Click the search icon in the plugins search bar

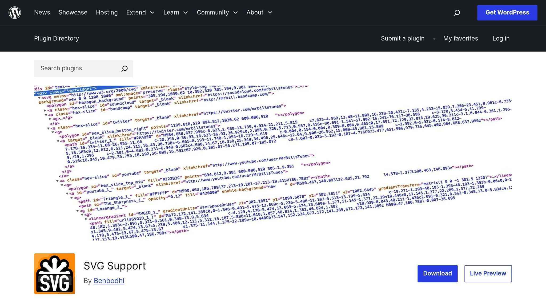coord(124,68)
